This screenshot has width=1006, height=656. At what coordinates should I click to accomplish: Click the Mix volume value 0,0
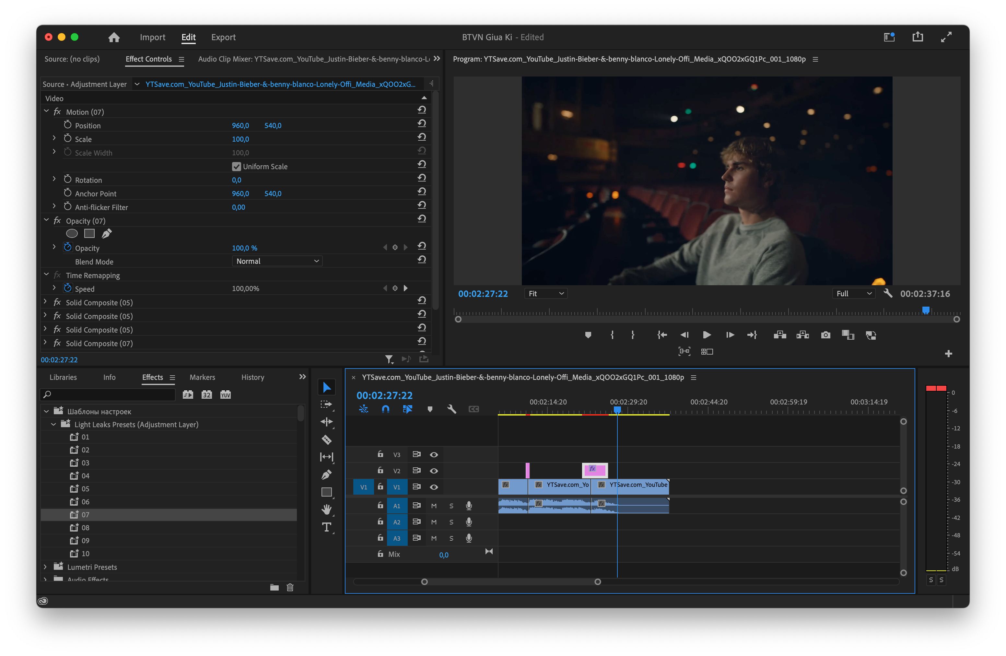click(444, 555)
